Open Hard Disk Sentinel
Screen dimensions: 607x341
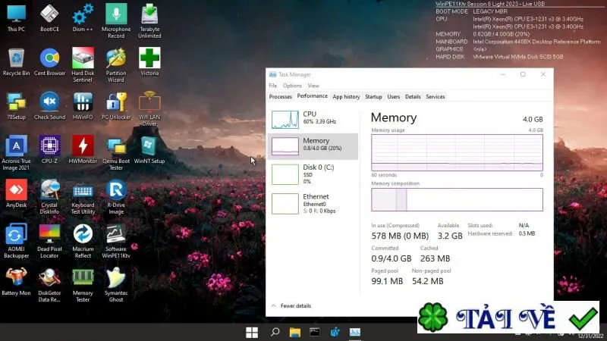(x=83, y=65)
